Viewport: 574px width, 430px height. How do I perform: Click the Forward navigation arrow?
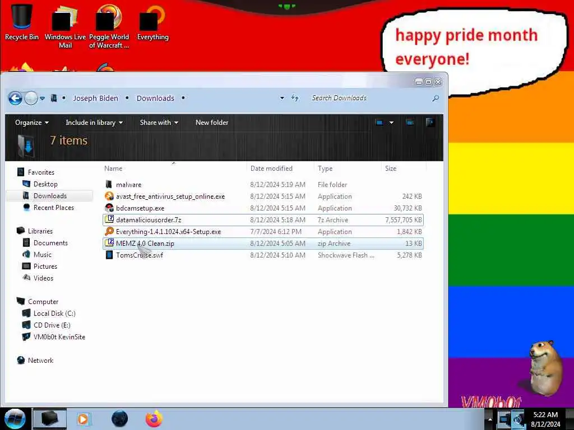point(31,98)
